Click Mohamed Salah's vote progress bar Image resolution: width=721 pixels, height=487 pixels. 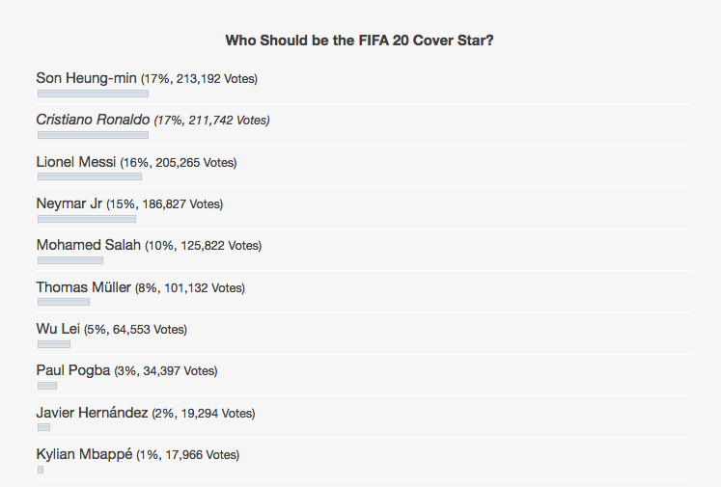[x=70, y=260]
